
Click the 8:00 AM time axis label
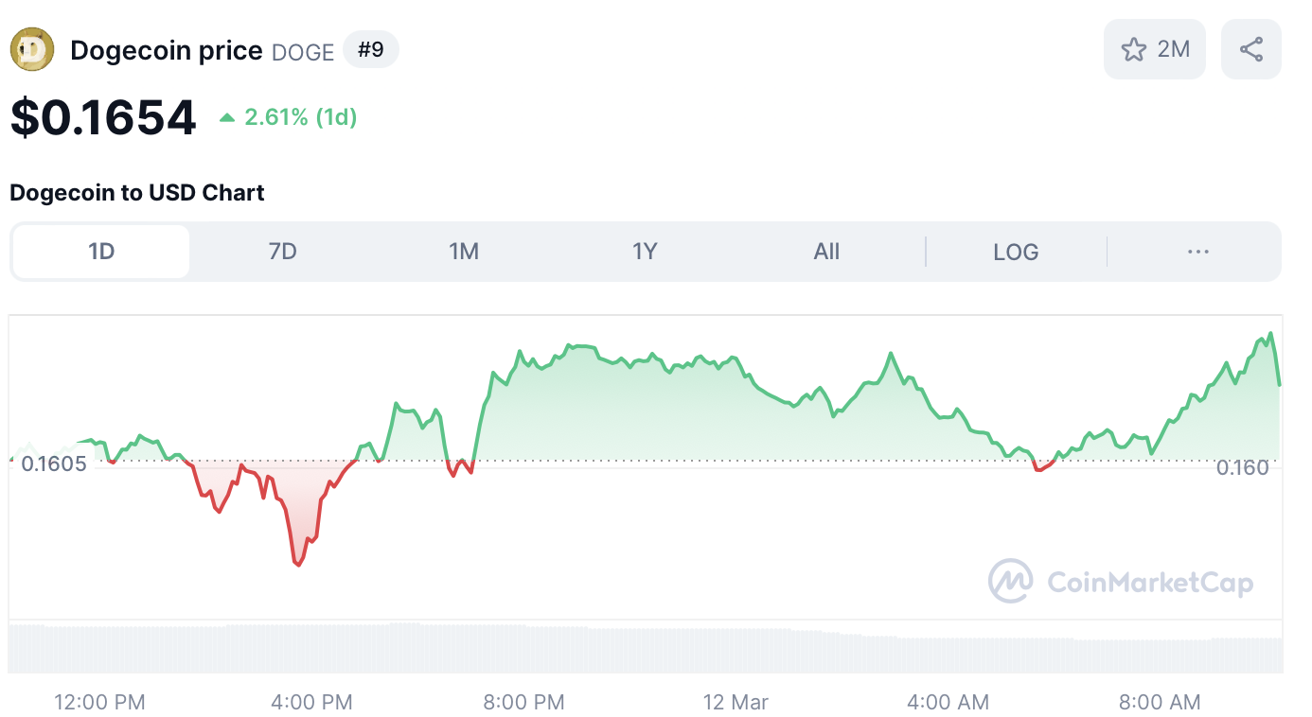tap(1160, 702)
